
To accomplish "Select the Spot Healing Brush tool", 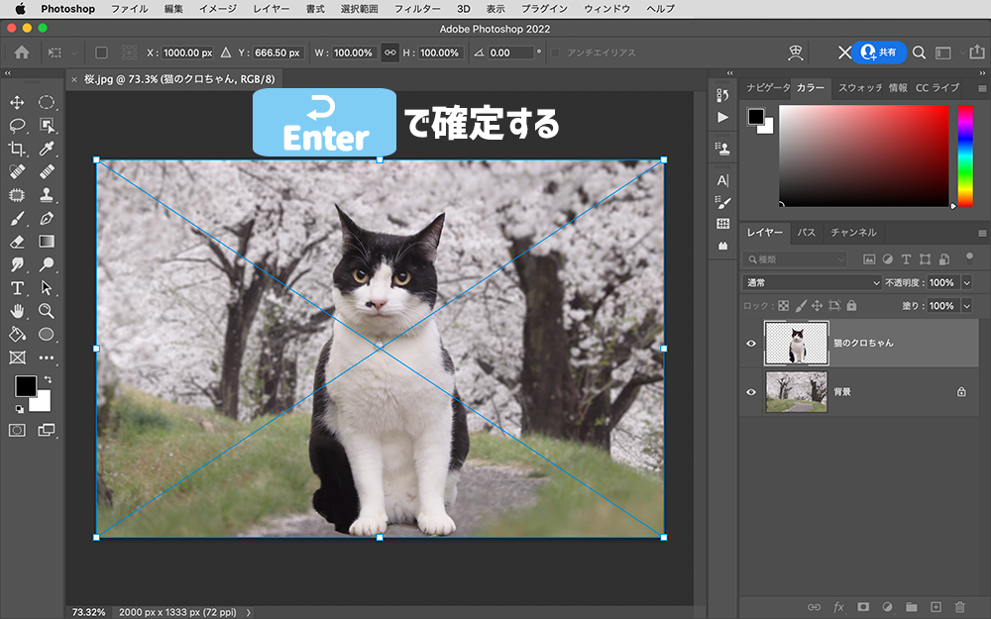I will pos(17,171).
